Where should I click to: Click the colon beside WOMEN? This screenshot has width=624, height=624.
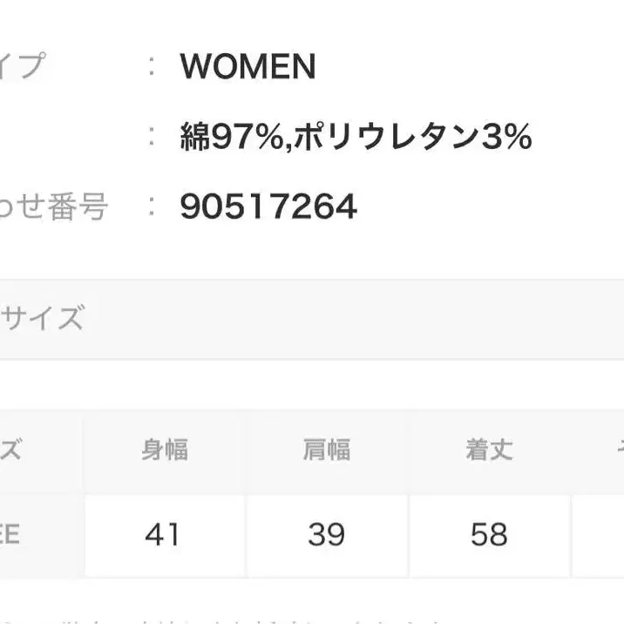click(152, 67)
